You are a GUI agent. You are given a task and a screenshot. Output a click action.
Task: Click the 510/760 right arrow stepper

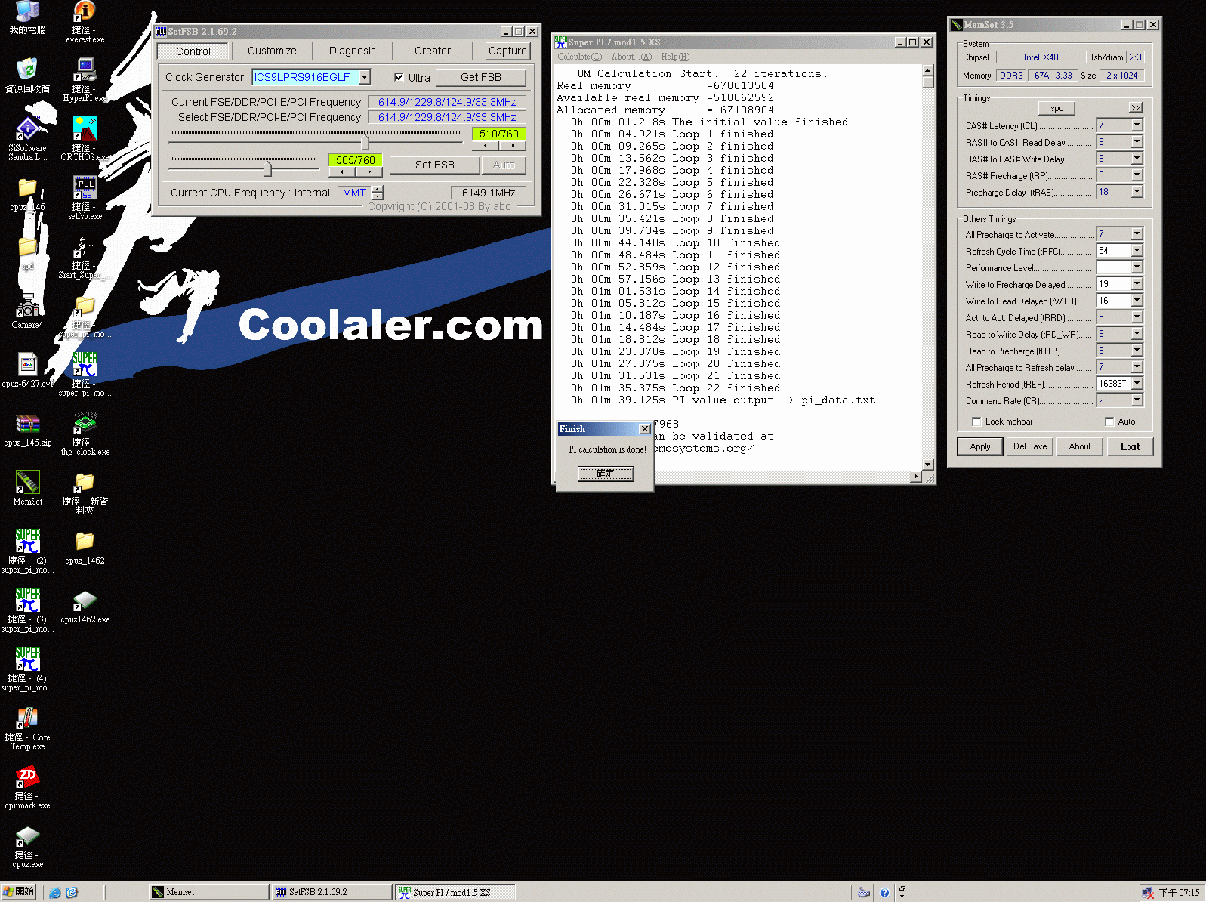[512, 145]
